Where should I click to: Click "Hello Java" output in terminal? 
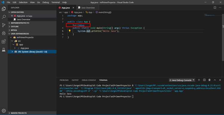65,94
